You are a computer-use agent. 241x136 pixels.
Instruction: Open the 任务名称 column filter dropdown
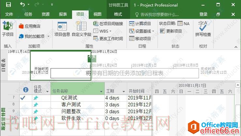click(101, 92)
